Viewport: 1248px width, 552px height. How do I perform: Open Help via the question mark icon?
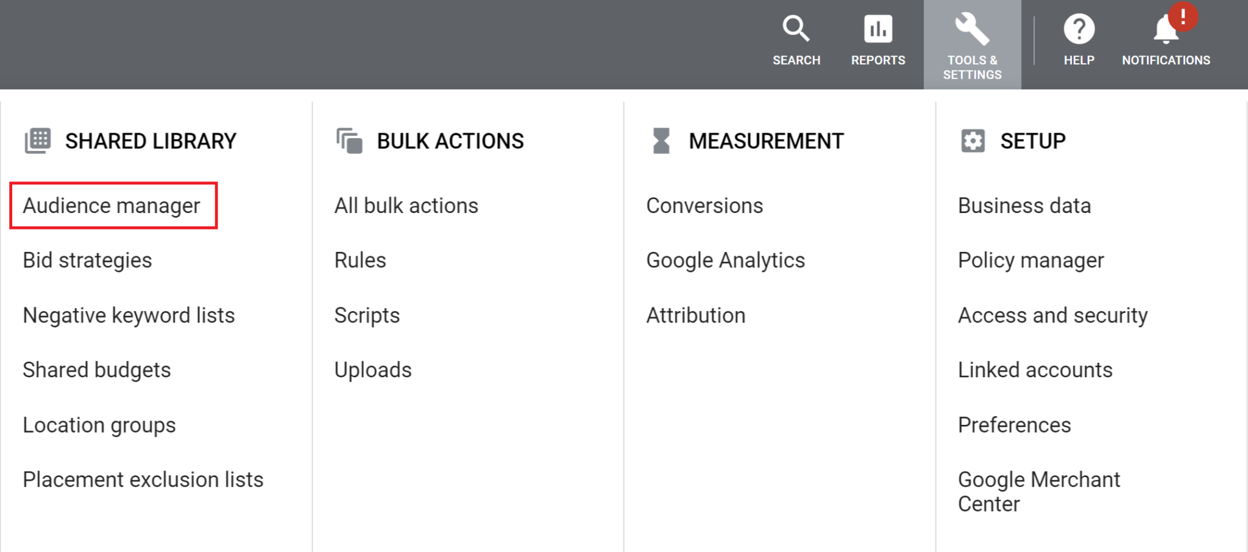pyautogui.click(x=1079, y=28)
